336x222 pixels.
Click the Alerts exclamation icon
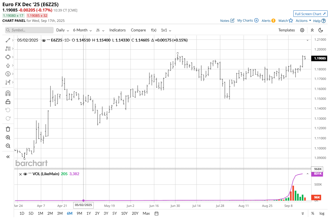273,20
